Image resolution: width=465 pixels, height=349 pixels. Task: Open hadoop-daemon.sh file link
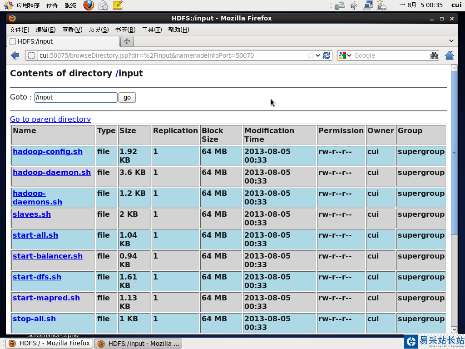52,172
